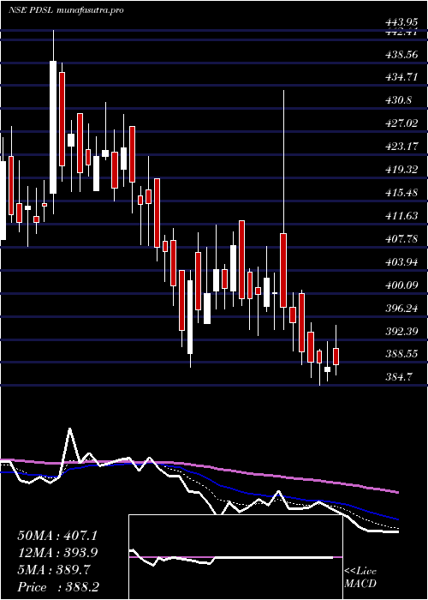This screenshot has width=428, height=600.
Task: Click the '12MA : 393.9' readout
Action: tap(57, 553)
